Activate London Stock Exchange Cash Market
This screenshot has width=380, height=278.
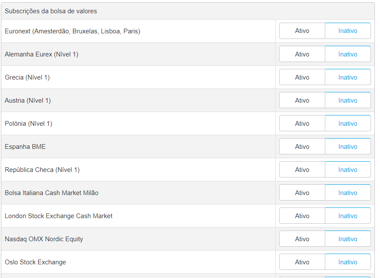(302, 216)
